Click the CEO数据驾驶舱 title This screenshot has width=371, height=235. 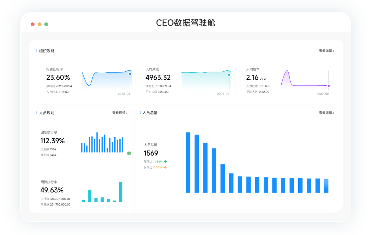(x=185, y=23)
